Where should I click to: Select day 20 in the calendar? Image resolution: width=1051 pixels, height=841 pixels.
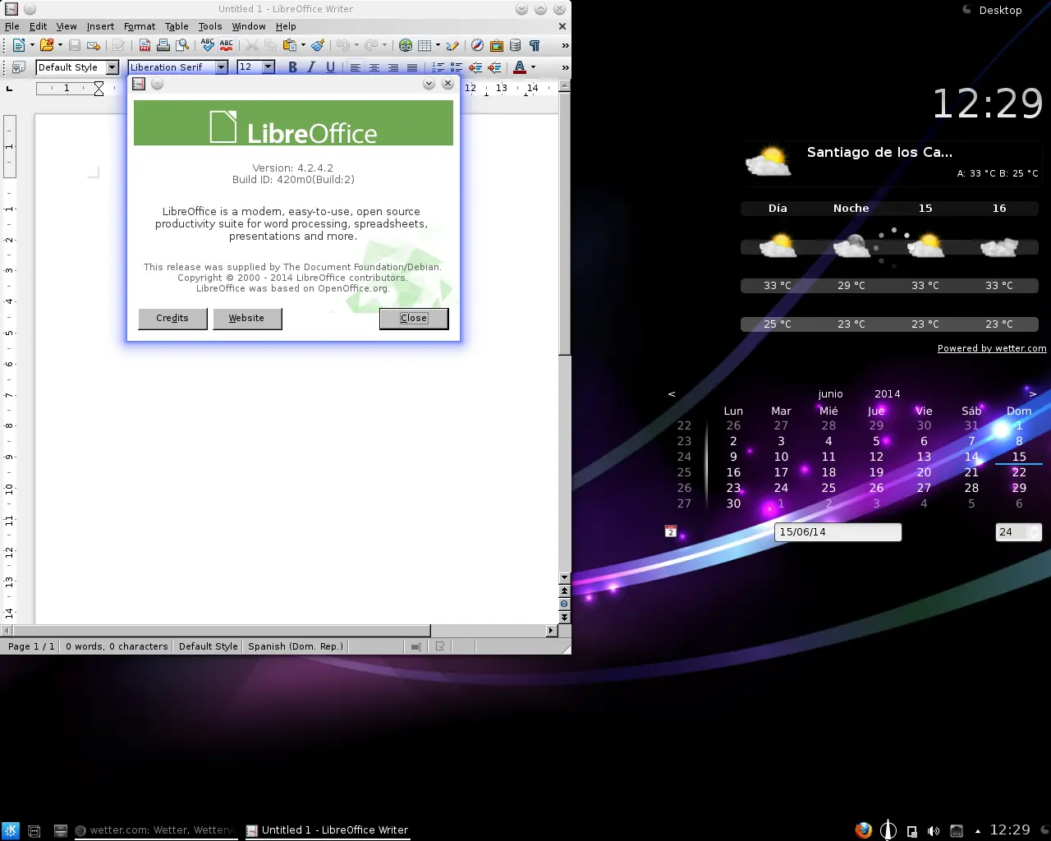(924, 472)
